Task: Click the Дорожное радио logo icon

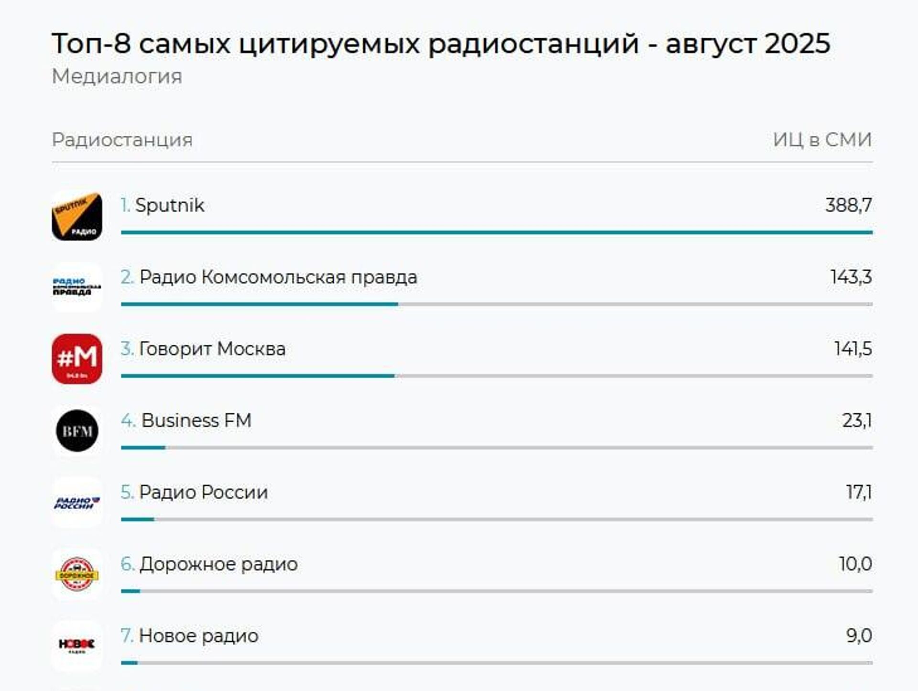Action: tap(77, 574)
